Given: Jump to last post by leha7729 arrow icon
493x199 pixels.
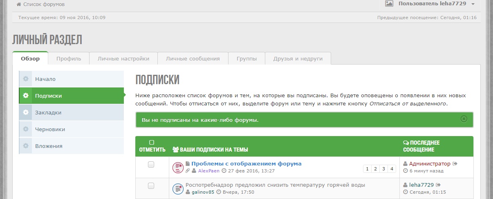Looking at the screenshot, I should click(438, 185).
